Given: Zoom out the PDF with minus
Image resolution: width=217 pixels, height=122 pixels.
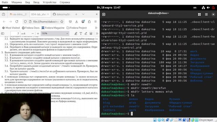Looking at the screenshot, I should pyautogui.click(x=33, y=34).
